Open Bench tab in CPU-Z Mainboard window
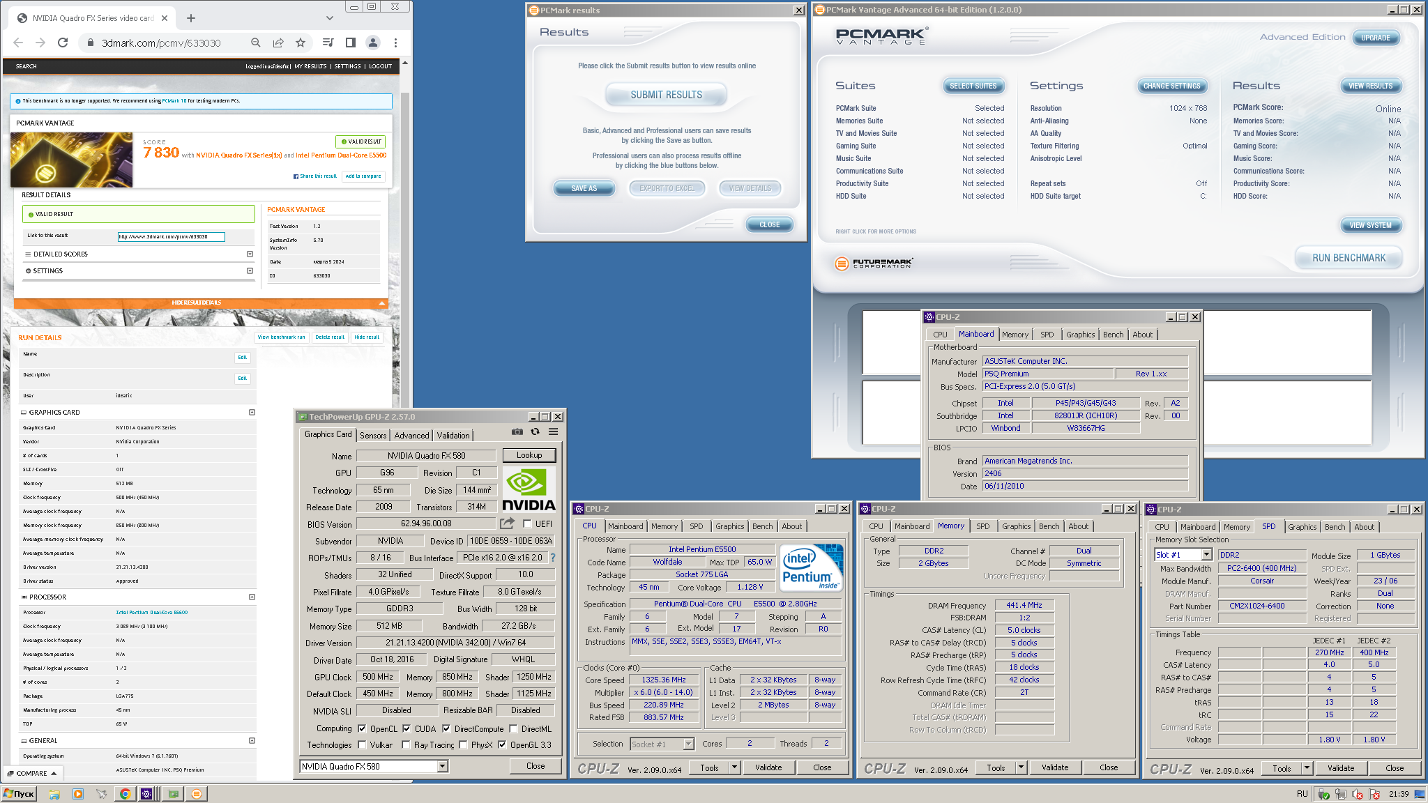Image resolution: width=1428 pixels, height=803 pixels. point(1113,335)
